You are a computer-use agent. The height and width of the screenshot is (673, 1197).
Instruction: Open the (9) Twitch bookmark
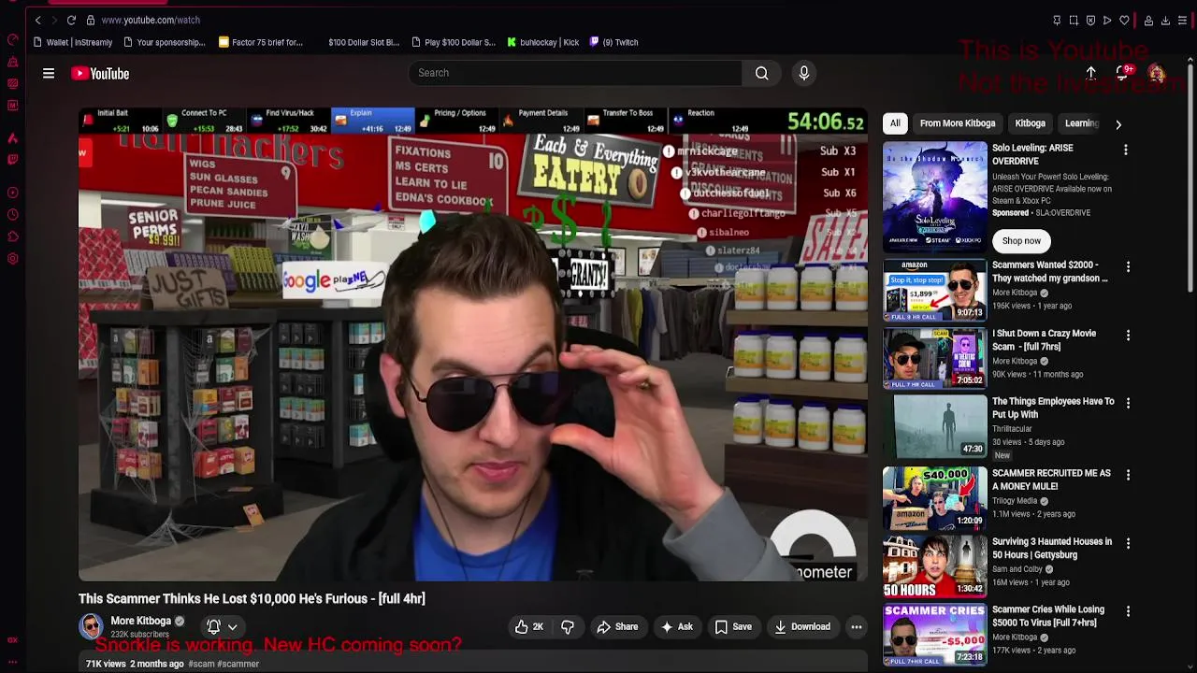pos(613,42)
